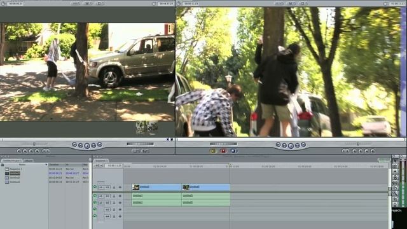Toggle V1 track visibility in timeline
This screenshot has height=229, width=407.
95,187
